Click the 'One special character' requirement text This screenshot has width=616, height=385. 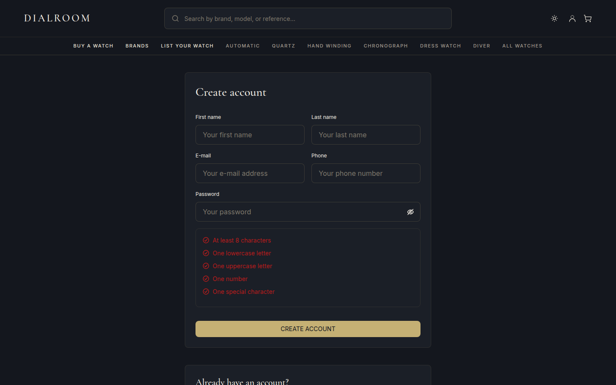pos(244,292)
